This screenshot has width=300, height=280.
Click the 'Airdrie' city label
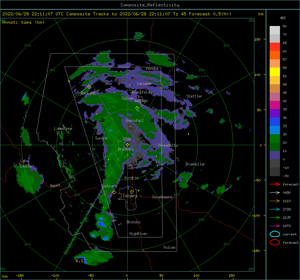click(131, 178)
